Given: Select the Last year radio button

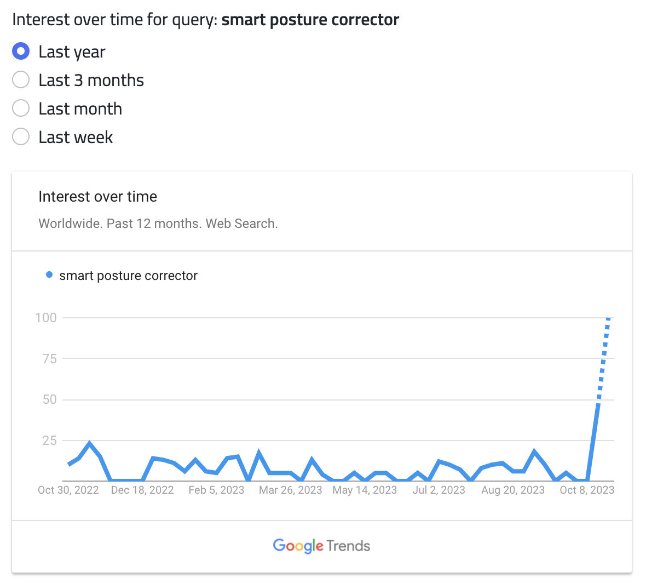Looking at the screenshot, I should tap(21, 52).
